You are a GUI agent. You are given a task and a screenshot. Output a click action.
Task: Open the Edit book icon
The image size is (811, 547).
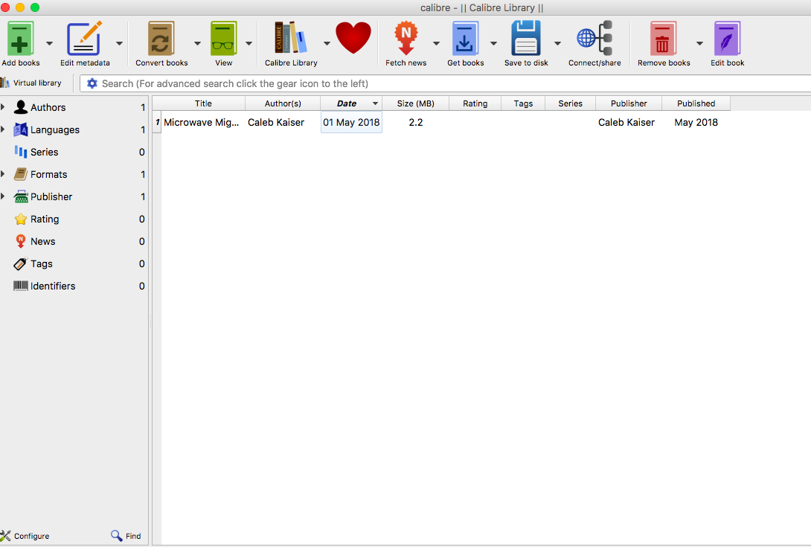tap(727, 38)
